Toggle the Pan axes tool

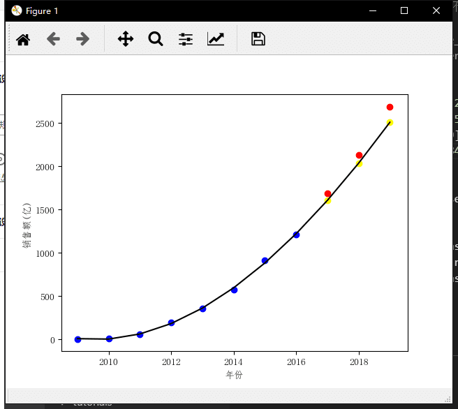tap(125, 39)
